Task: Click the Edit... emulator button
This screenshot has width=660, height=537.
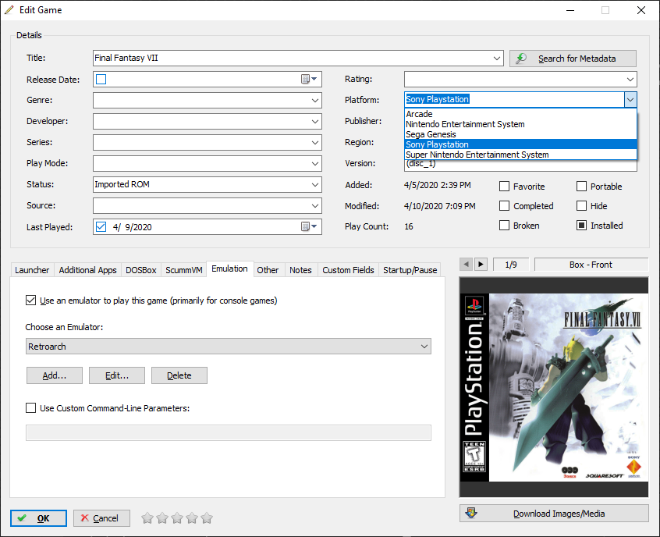Action: click(117, 375)
